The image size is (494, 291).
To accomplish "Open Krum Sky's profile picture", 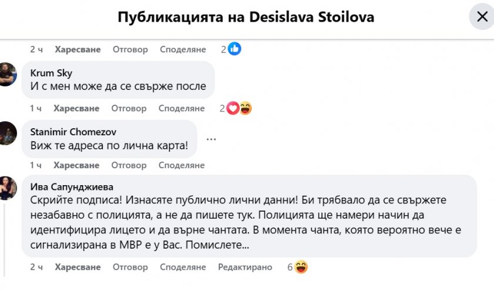I will pyautogui.click(x=8, y=74).
